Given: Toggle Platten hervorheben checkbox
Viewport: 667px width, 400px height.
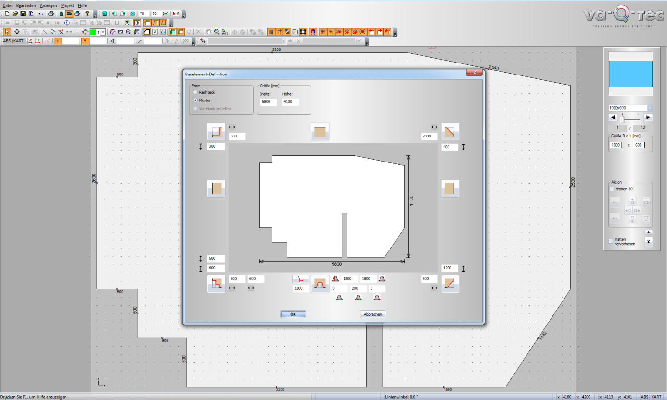Looking at the screenshot, I should [x=612, y=241].
